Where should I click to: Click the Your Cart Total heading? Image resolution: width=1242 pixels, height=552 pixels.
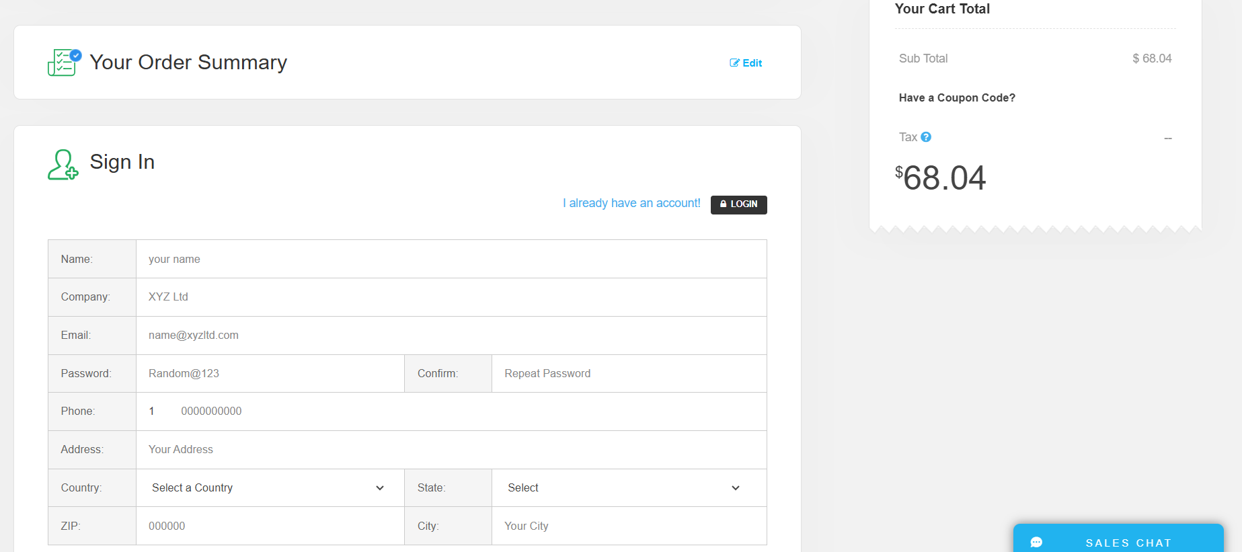pyautogui.click(x=942, y=9)
